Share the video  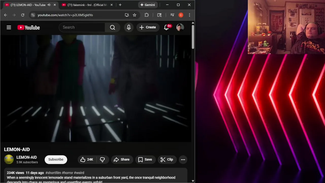pyautogui.click(x=122, y=160)
